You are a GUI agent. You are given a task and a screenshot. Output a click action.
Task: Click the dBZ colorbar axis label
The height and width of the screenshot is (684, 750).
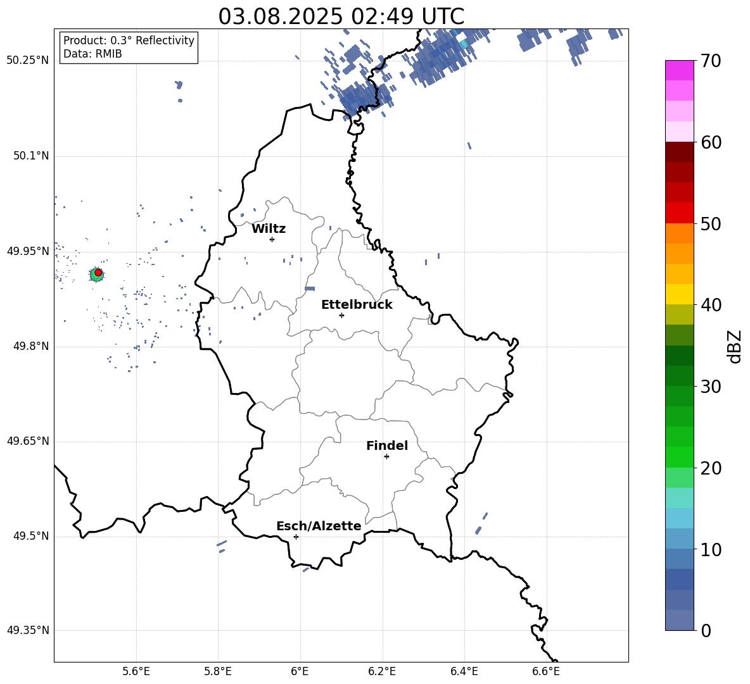point(735,346)
